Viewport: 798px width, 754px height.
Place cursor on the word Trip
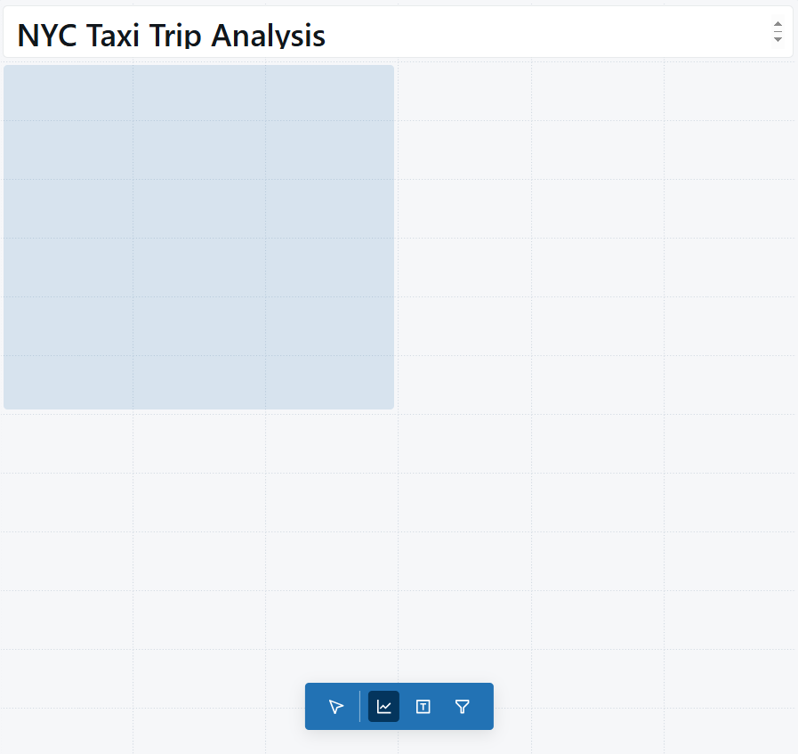tap(175, 36)
